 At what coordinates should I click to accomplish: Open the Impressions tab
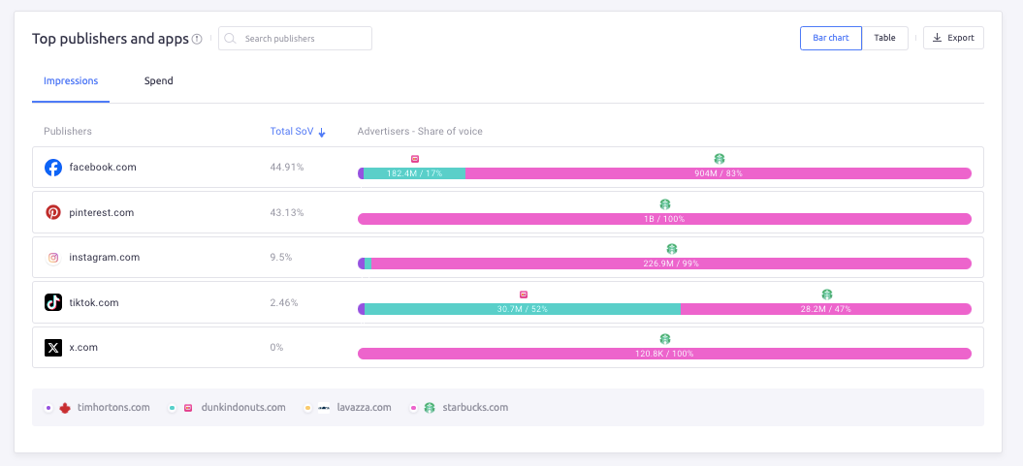71,81
